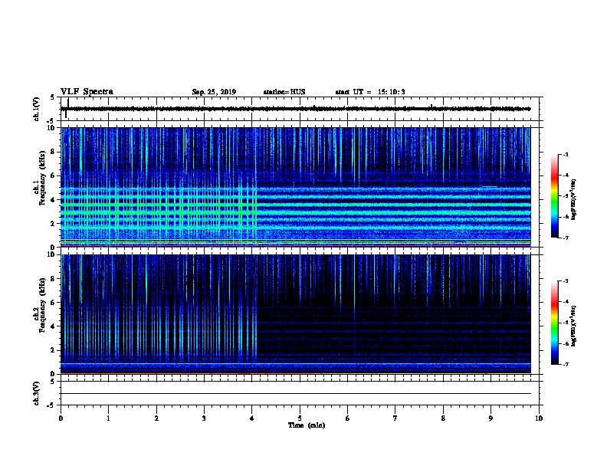Image resolution: width=607 pixels, height=469 pixels.
Task: Click the "station=HUS" header label
Action: coord(284,92)
